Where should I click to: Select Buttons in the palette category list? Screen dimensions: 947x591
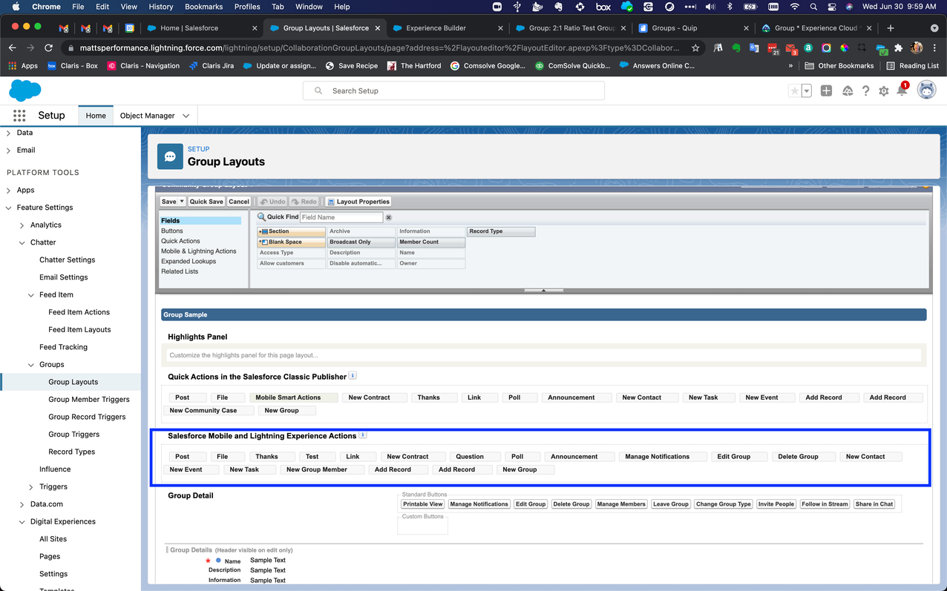[172, 231]
